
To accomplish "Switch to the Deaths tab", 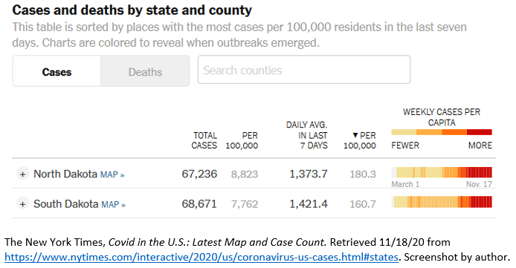I will 145,71.
